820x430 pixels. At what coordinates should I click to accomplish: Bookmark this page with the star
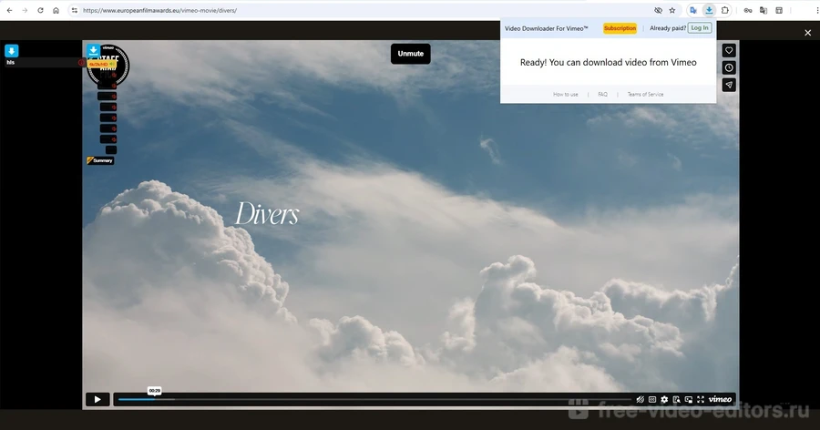[x=672, y=10]
